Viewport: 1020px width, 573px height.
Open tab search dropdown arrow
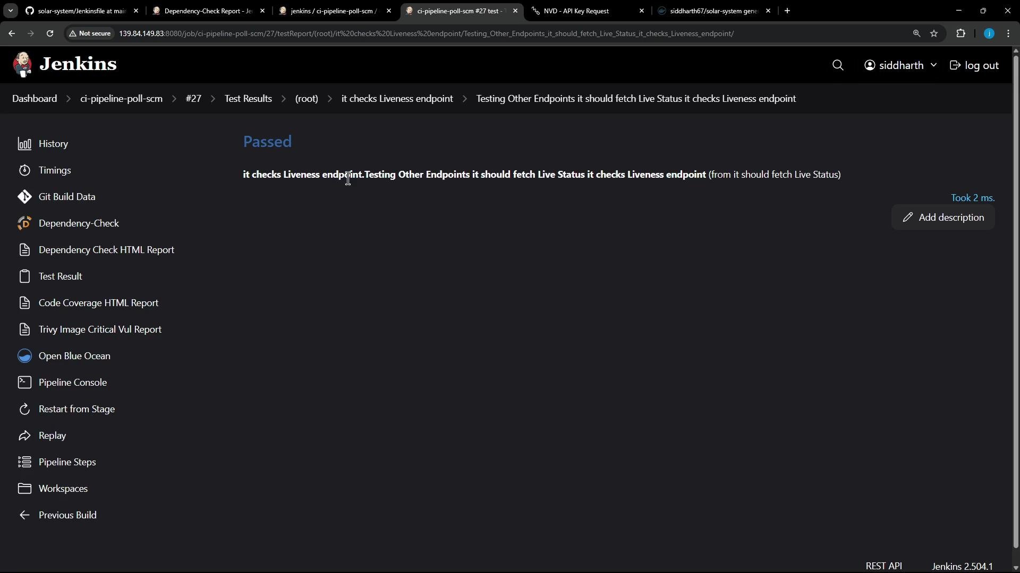pyautogui.click(x=10, y=11)
